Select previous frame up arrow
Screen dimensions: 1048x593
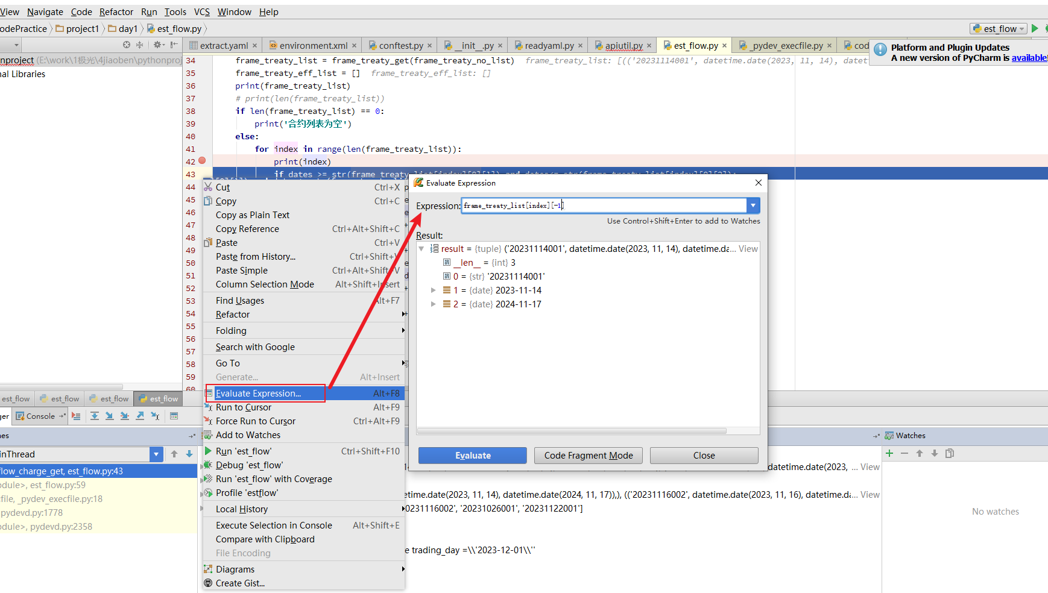pyautogui.click(x=174, y=454)
